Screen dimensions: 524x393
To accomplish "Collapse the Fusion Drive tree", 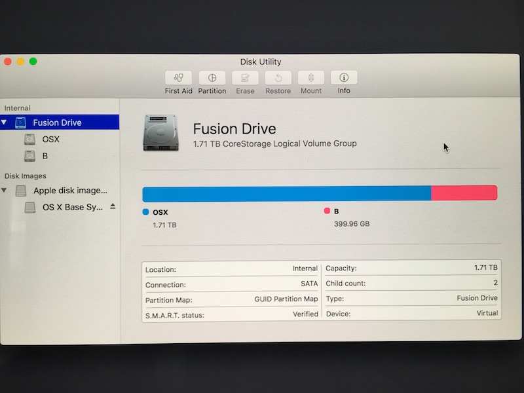I will click(4, 122).
